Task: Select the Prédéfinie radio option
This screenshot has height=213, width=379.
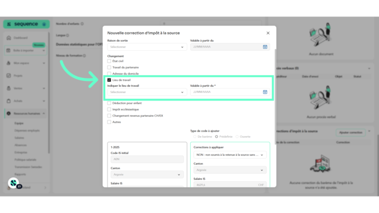Action: click(x=217, y=137)
